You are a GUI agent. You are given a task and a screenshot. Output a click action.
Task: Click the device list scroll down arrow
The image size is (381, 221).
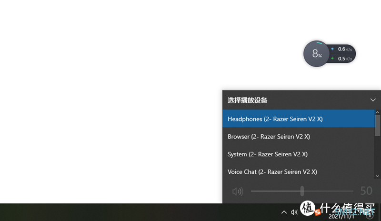click(377, 176)
